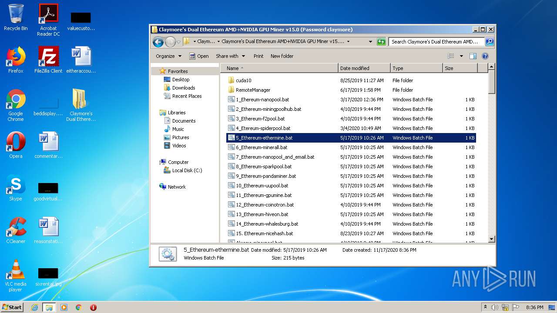Sort by the Type column header
The height and width of the screenshot is (313, 557).
pyautogui.click(x=416, y=68)
